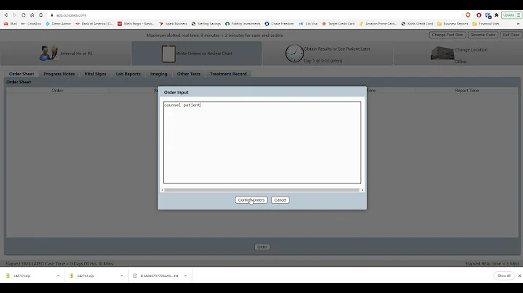Click the Exit Case button

pos(511,35)
